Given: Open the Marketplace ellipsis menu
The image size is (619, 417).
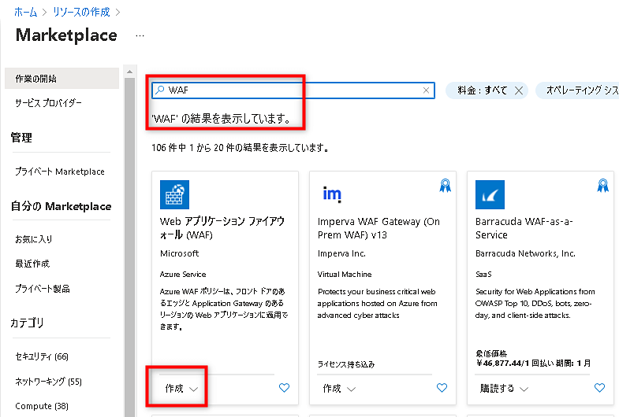Looking at the screenshot, I should click(x=140, y=36).
